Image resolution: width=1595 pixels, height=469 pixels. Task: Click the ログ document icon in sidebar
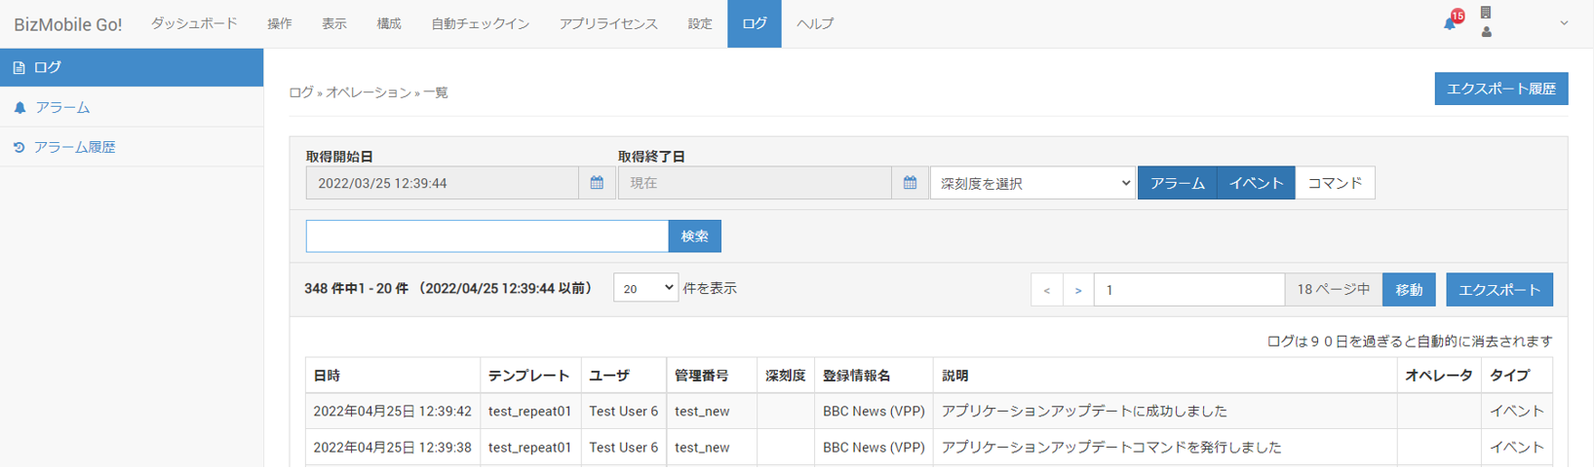[19, 68]
